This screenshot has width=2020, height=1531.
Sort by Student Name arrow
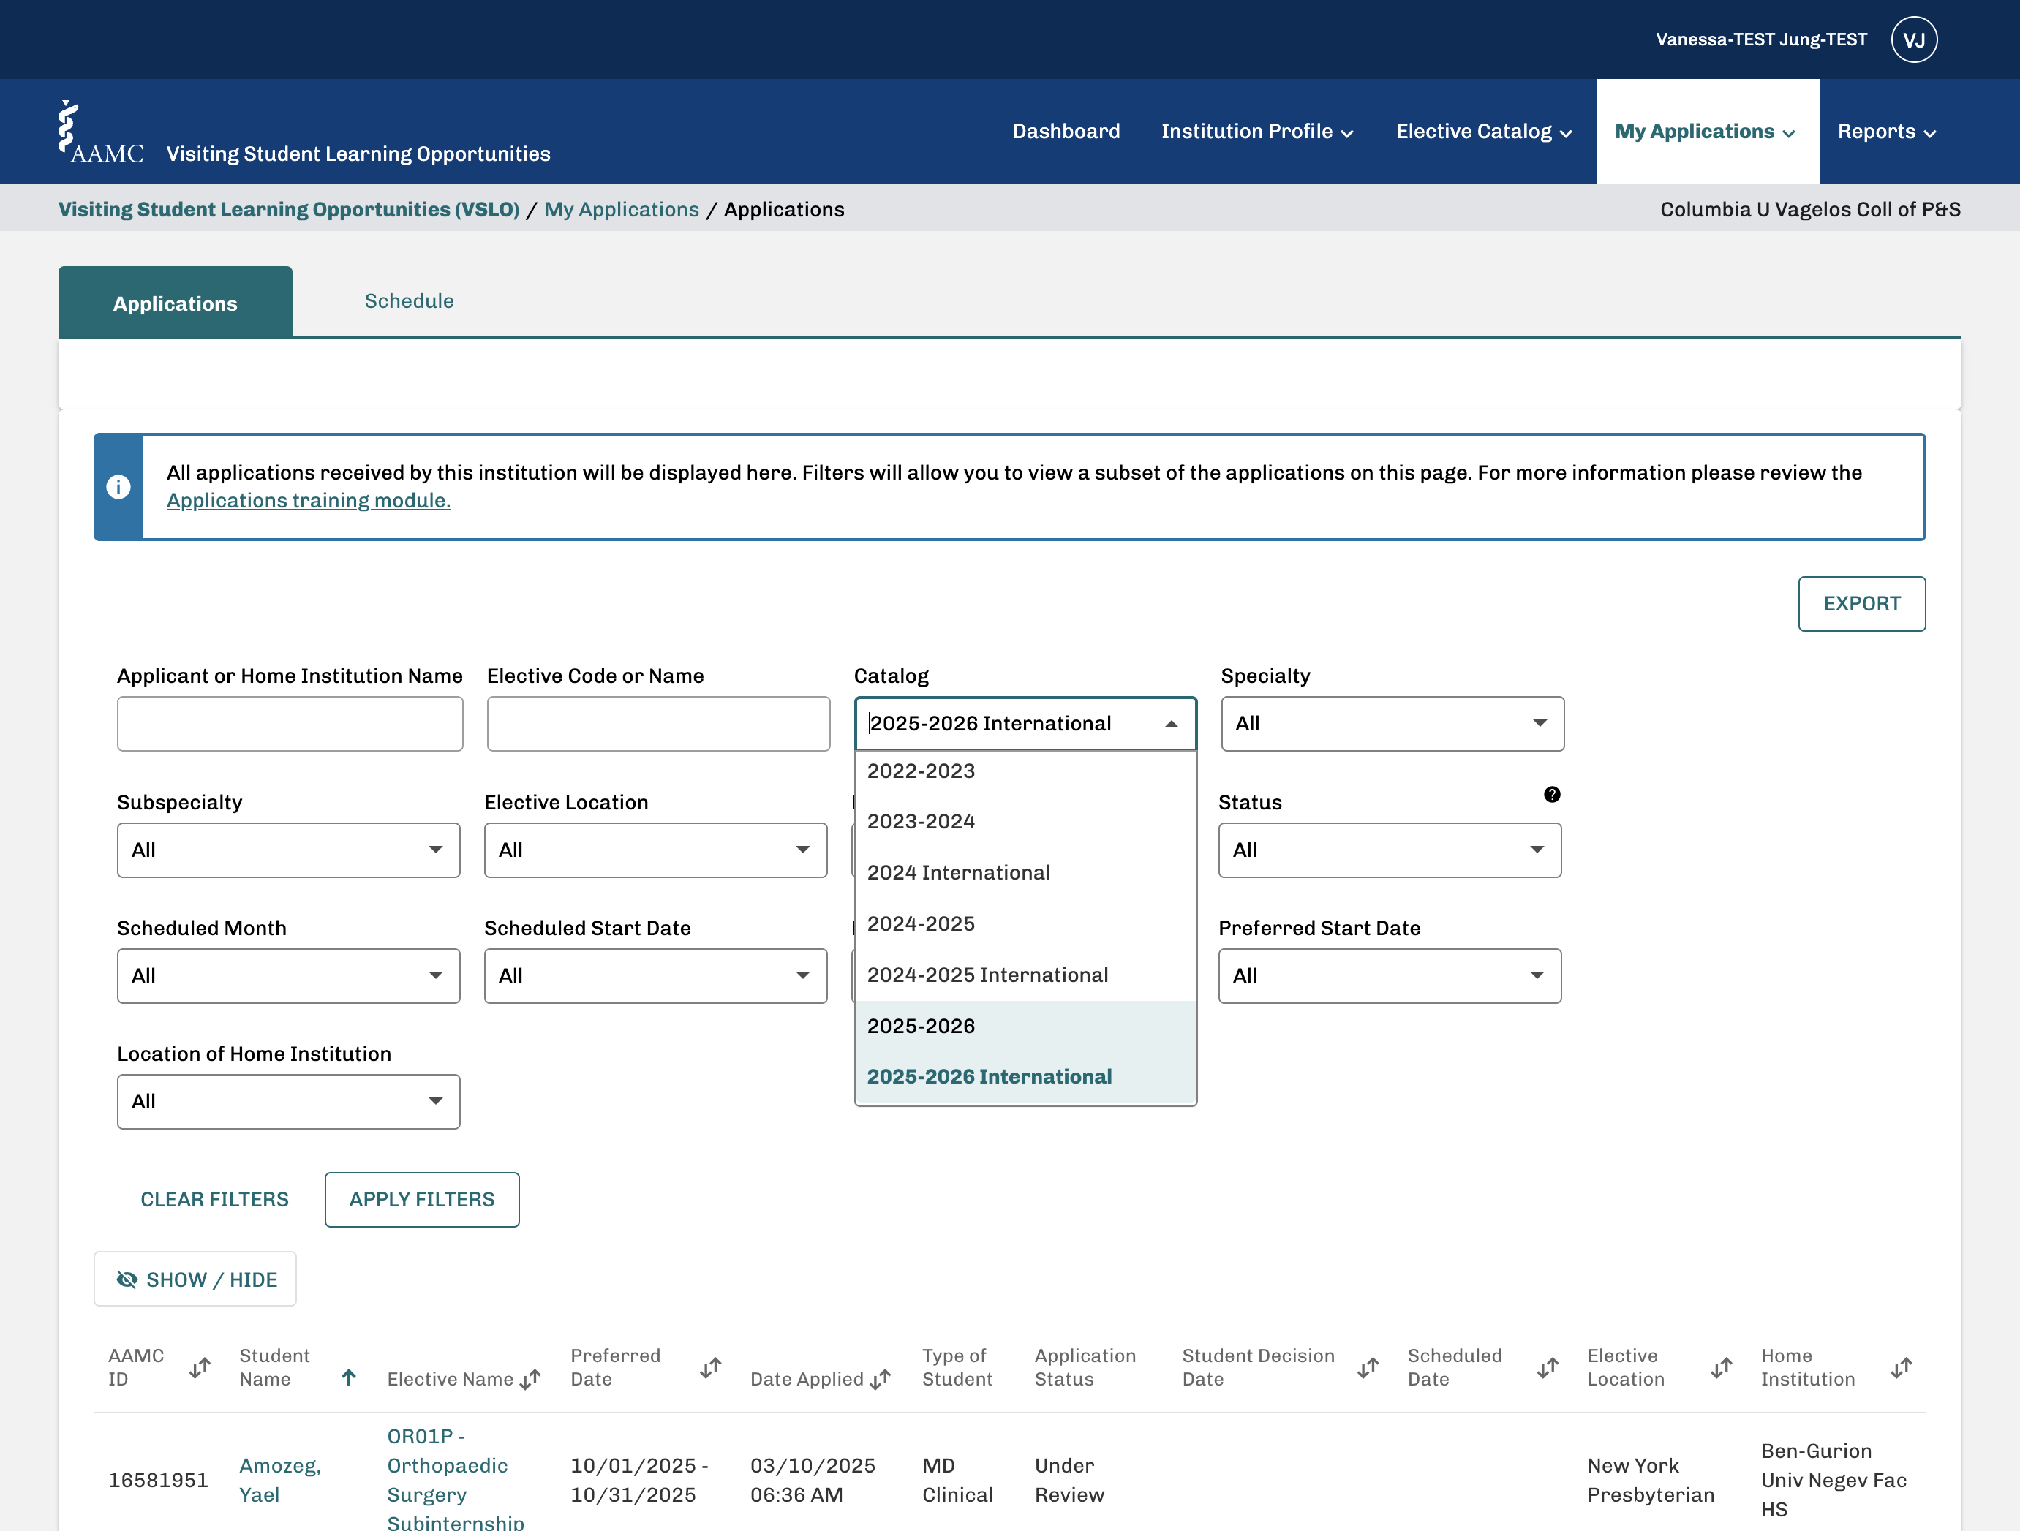pyautogui.click(x=349, y=1377)
